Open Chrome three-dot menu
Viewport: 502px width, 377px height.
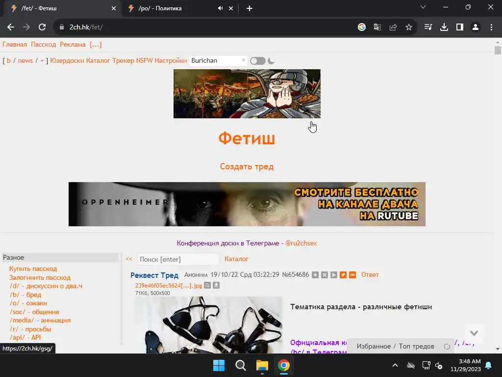click(x=491, y=27)
